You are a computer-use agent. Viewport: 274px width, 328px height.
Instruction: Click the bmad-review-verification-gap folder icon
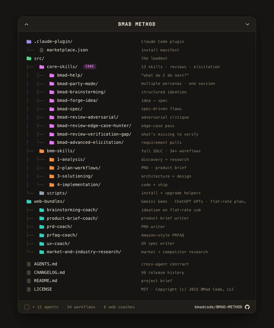pyautogui.click(x=52, y=134)
